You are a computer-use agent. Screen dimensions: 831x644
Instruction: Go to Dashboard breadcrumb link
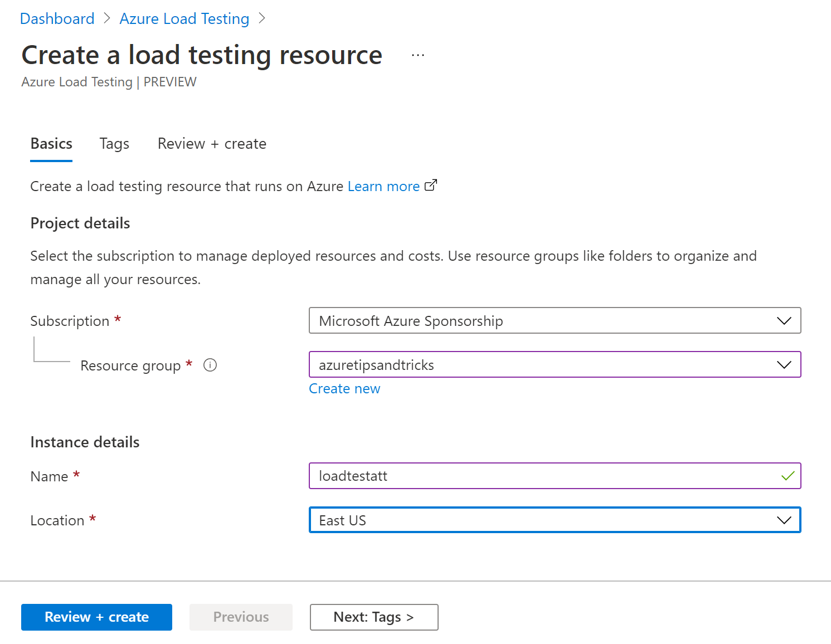coord(57,18)
